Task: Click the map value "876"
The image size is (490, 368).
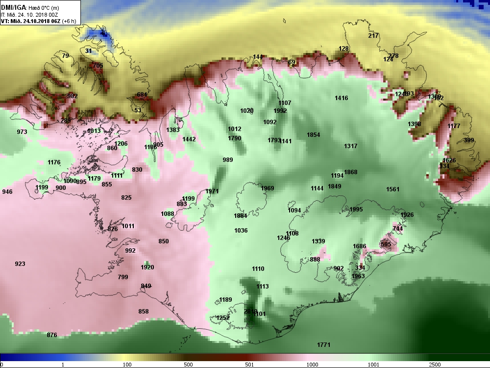Action: pos(52,335)
